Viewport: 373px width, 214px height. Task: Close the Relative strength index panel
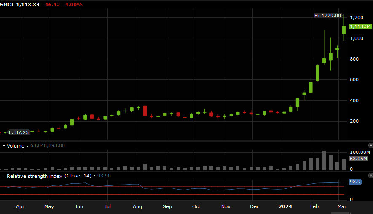[x=370, y=175]
